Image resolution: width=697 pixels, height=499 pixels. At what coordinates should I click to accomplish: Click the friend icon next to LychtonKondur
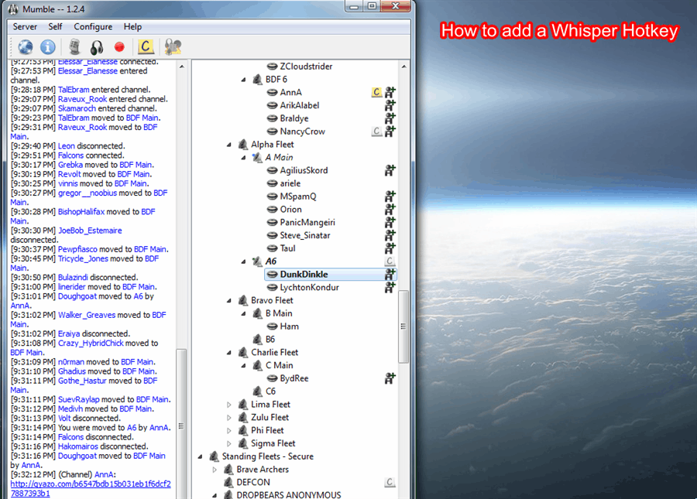[390, 287]
